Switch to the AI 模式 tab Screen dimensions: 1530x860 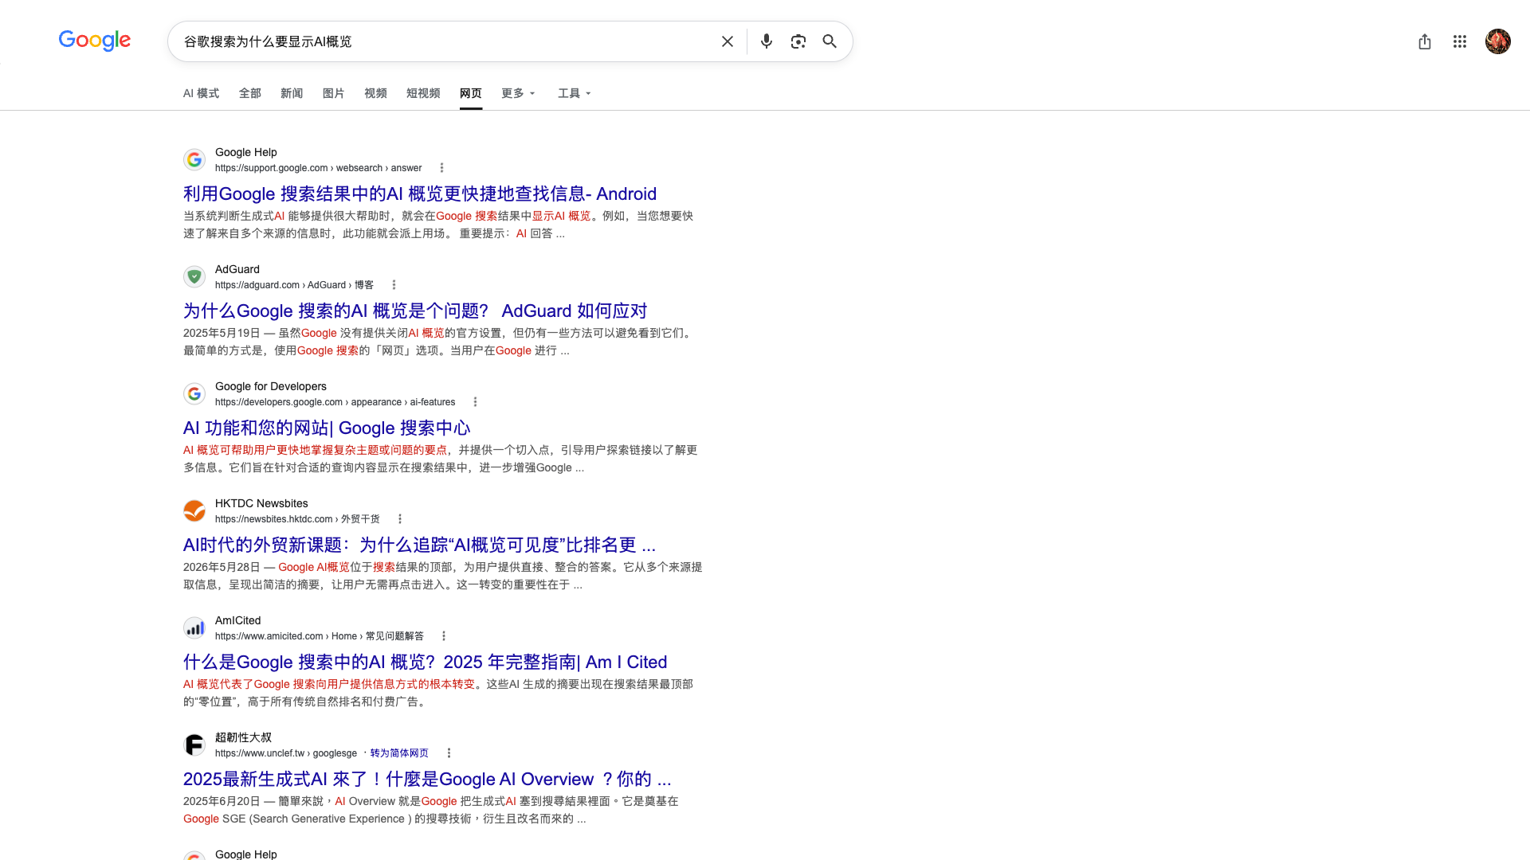(201, 93)
